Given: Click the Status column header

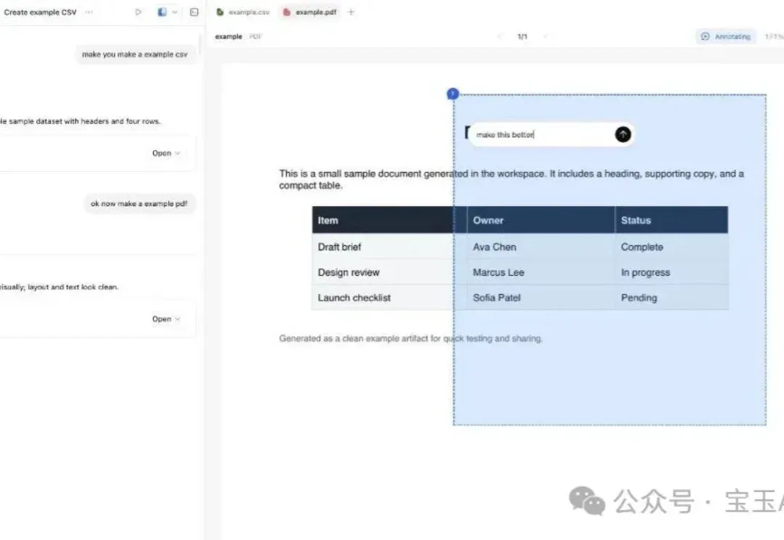Looking at the screenshot, I should coord(671,220).
